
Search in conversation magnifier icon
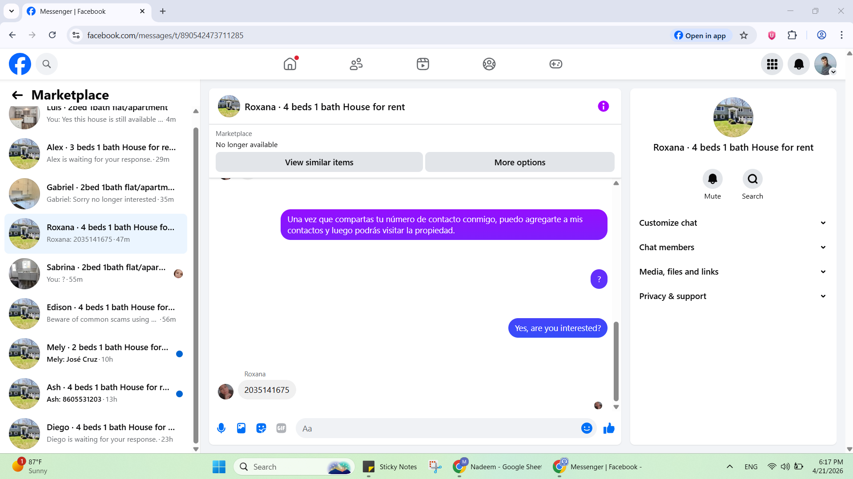[x=752, y=179]
